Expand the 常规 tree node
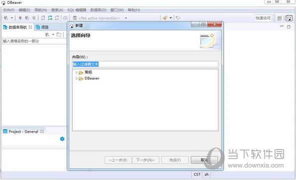Viewport: 296px width, 180px height. (76, 72)
